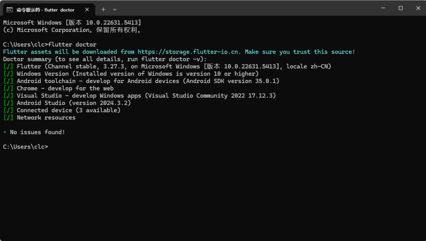Click the checkmark beside Flutter Channel stable line
Viewport: 426px width, 241px height.
(x=8, y=66)
